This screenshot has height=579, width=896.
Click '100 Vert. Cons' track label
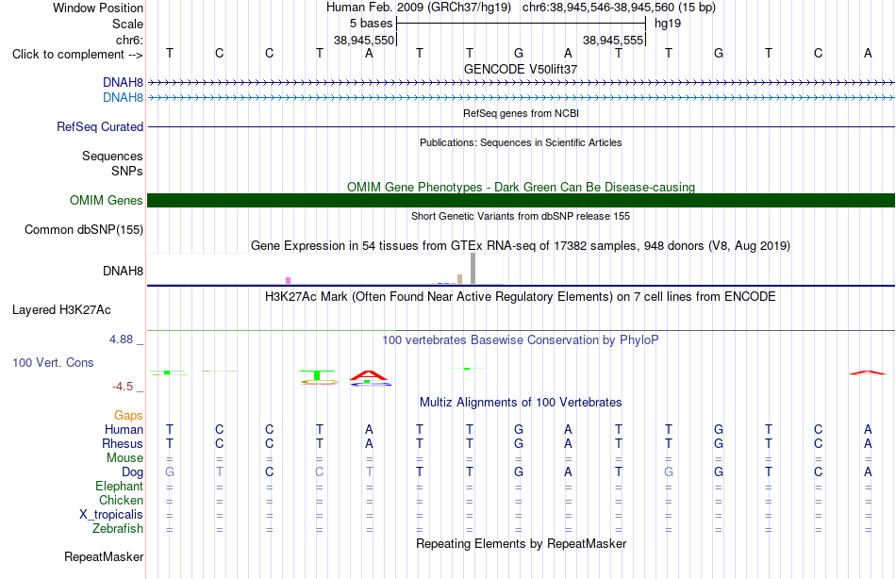pyautogui.click(x=53, y=362)
